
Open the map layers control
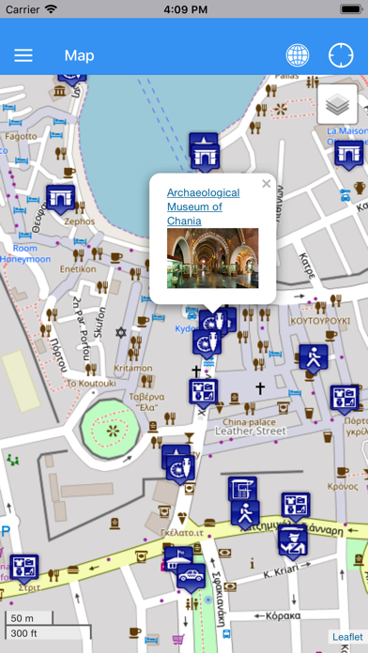point(338,104)
